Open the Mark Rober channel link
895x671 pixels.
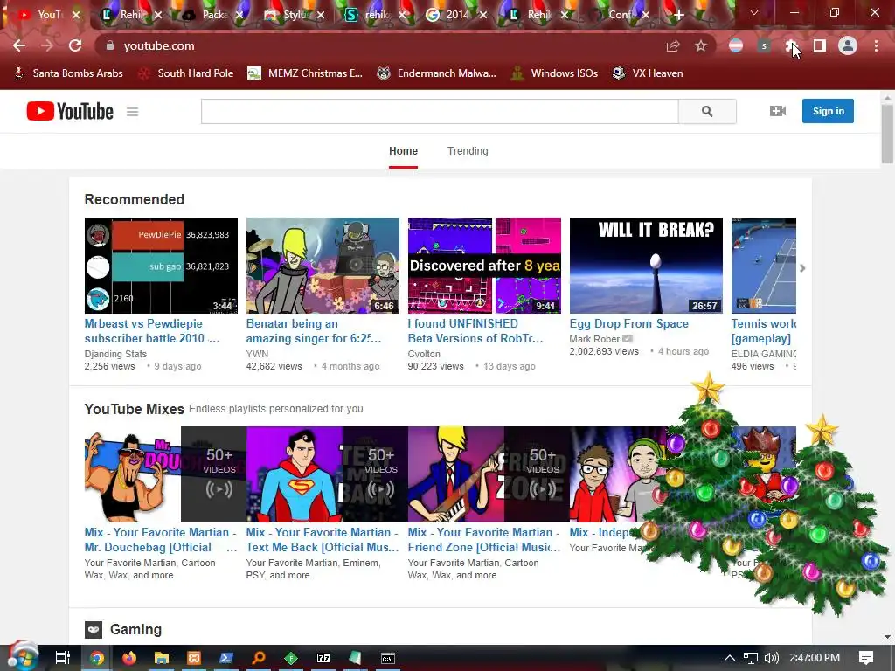tap(594, 339)
